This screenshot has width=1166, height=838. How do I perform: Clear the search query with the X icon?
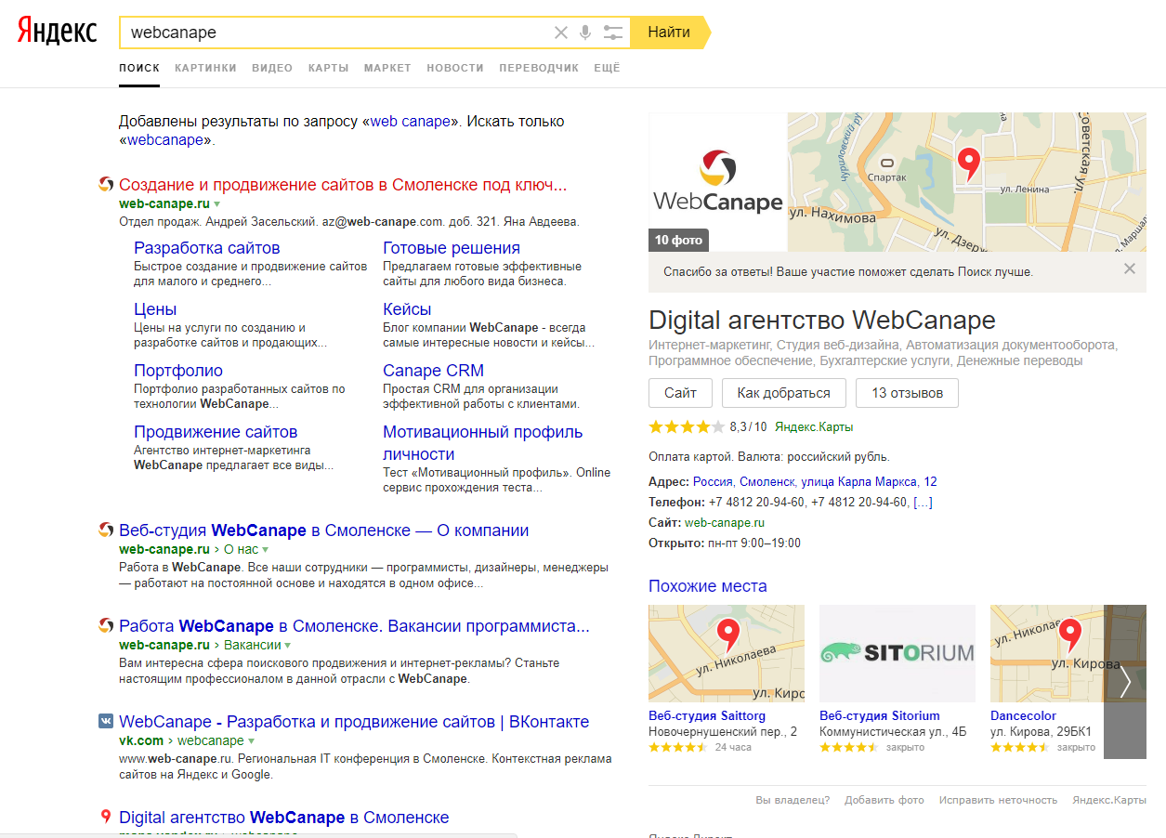tap(560, 33)
